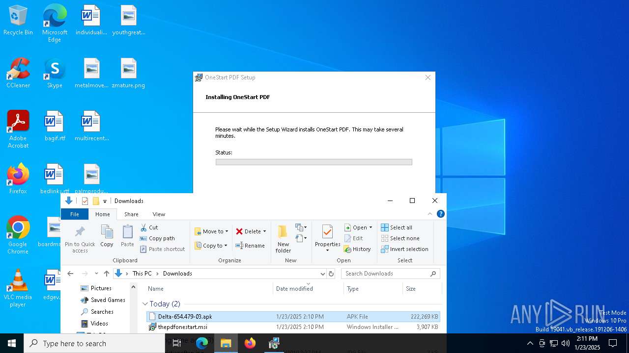This screenshot has height=353, width=629.
Task: Open Saved Games in navigation pane
Action: click(108, 300)
